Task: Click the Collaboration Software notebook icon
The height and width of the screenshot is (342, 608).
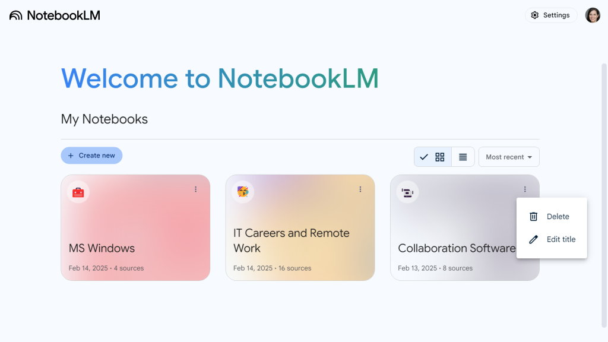Action: 407,192
